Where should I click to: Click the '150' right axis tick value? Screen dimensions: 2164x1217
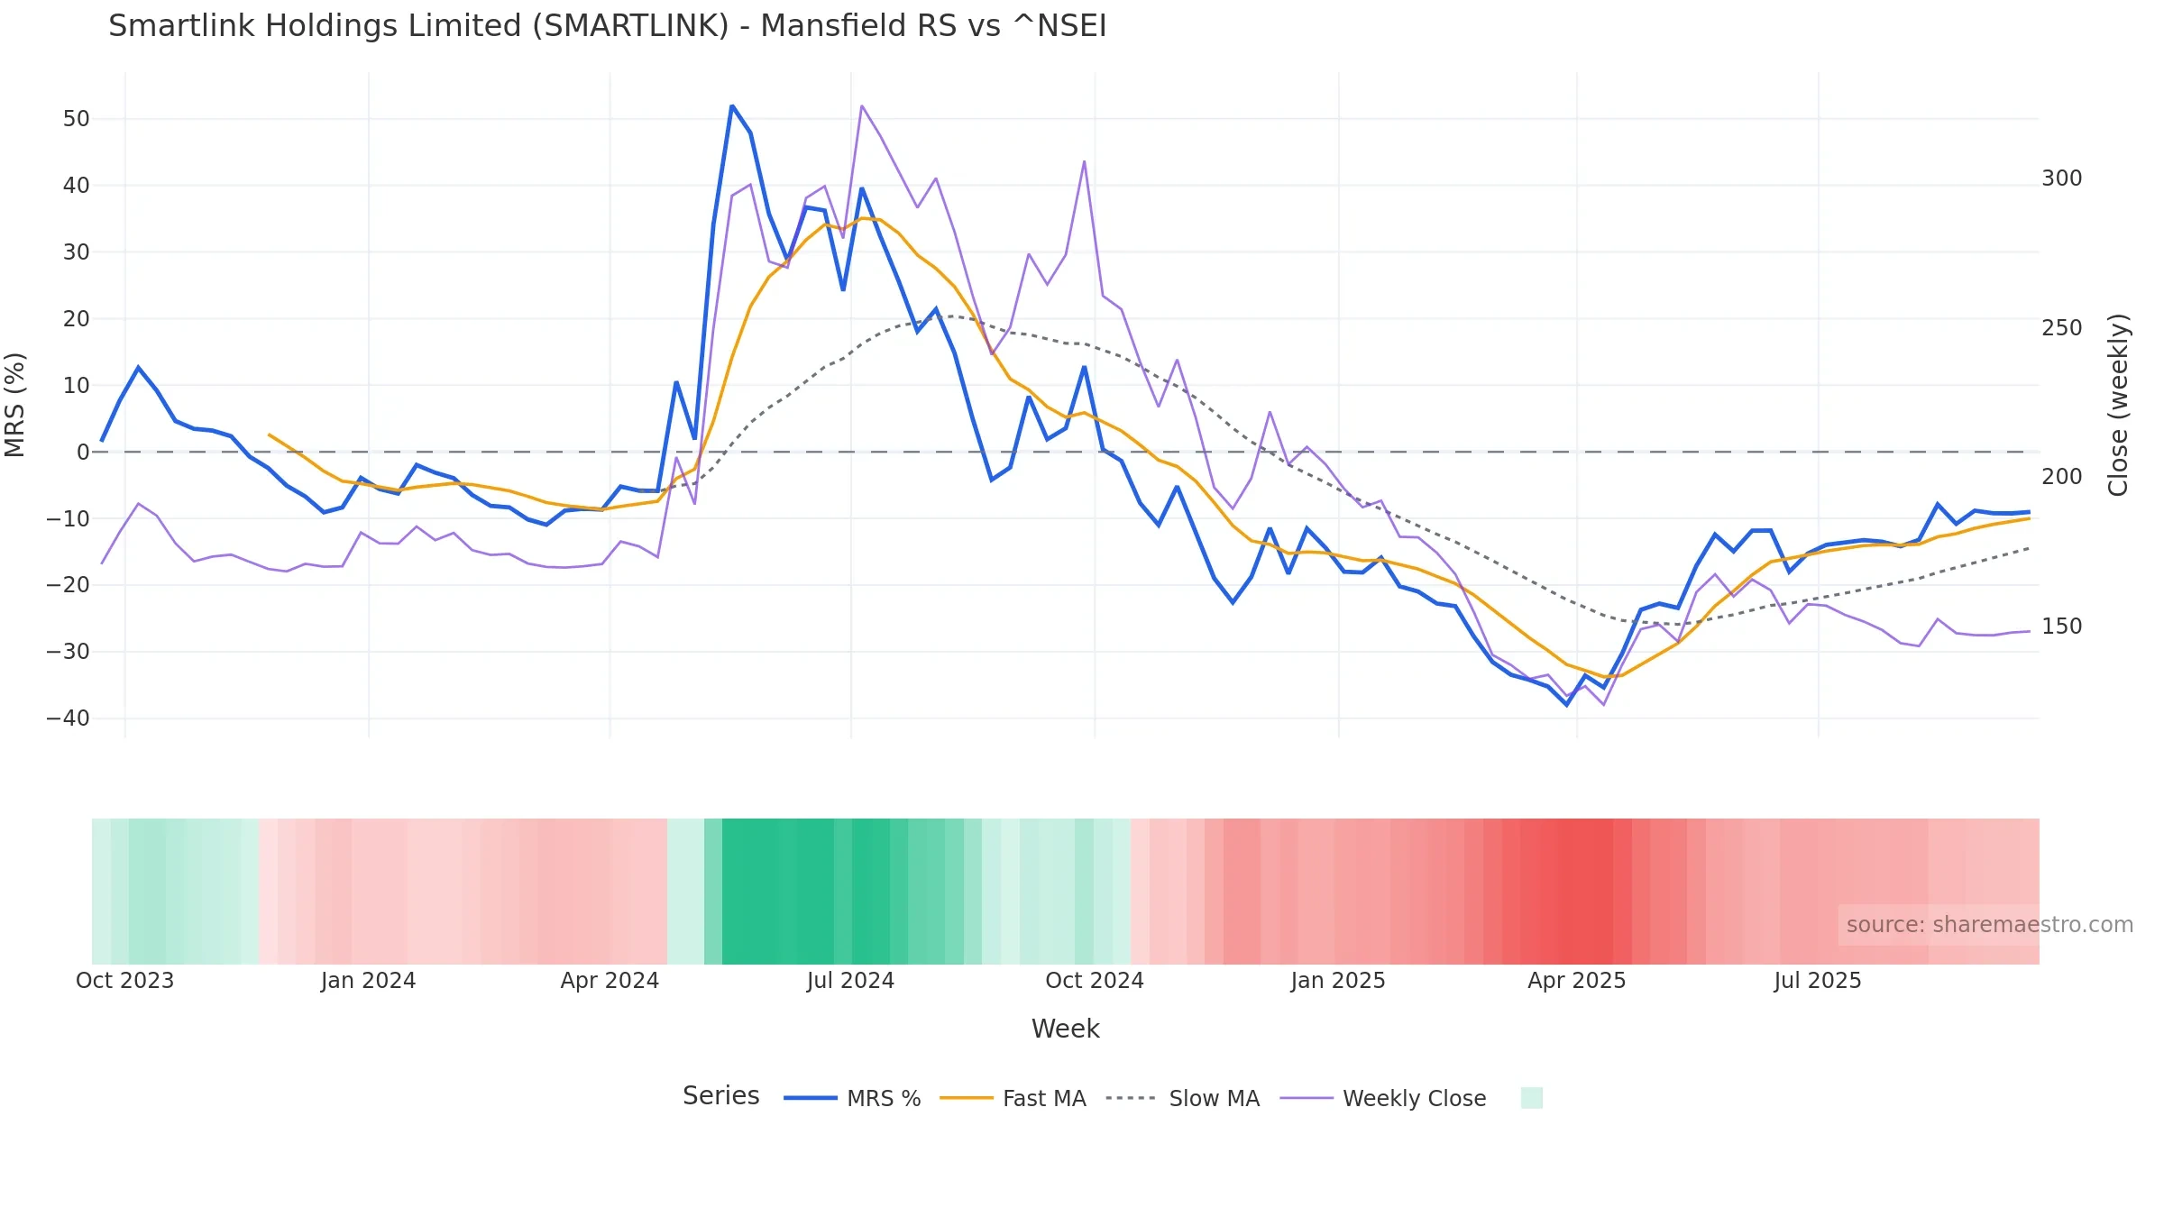(2061, 627)
